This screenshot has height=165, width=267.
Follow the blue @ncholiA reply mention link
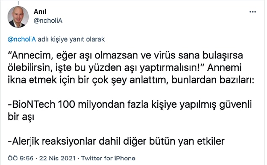point(22,39)
